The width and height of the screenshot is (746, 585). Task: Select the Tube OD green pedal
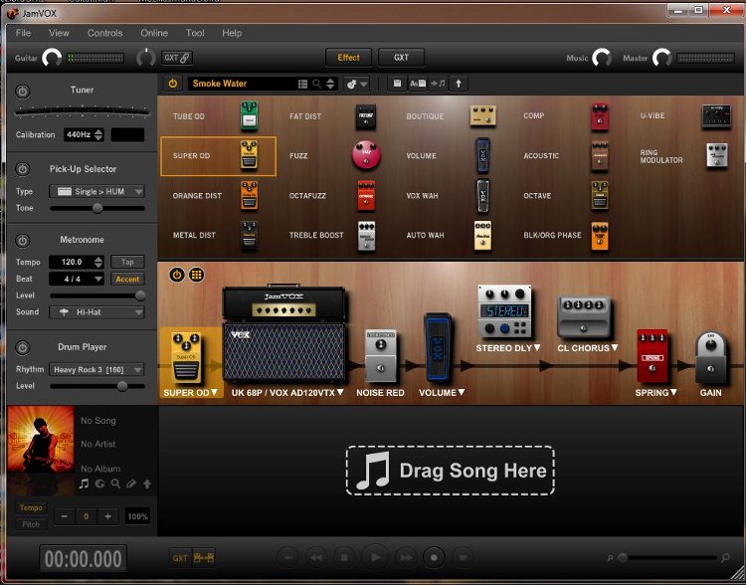(249, 115)
